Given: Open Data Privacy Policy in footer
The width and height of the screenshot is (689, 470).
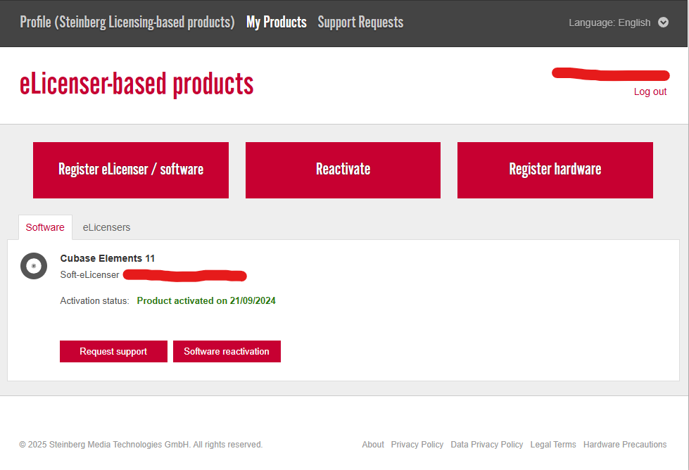Looking at the screenshot, I should pos(487,445).
